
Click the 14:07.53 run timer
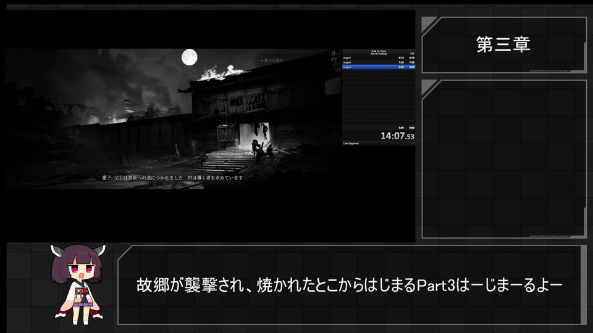pyautogui.click(x=397, y=136)
